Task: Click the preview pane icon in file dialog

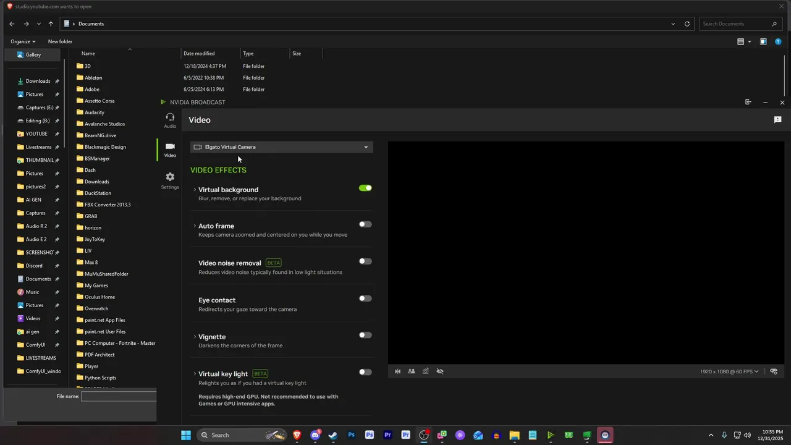Action: point(763,41)
